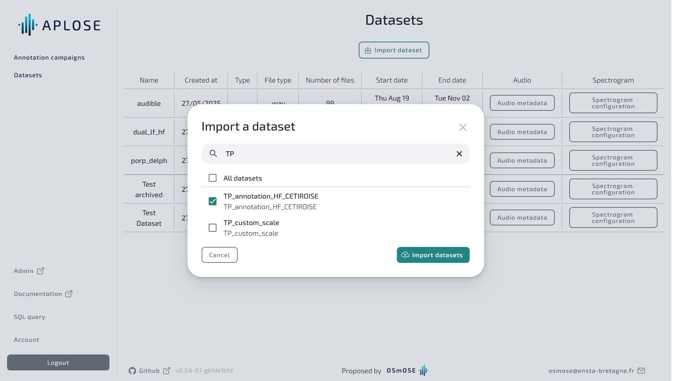Viewport: 678px width, 381px height.
Task: Open Audio metadata for porp_delph
Action: coord(522,161)
